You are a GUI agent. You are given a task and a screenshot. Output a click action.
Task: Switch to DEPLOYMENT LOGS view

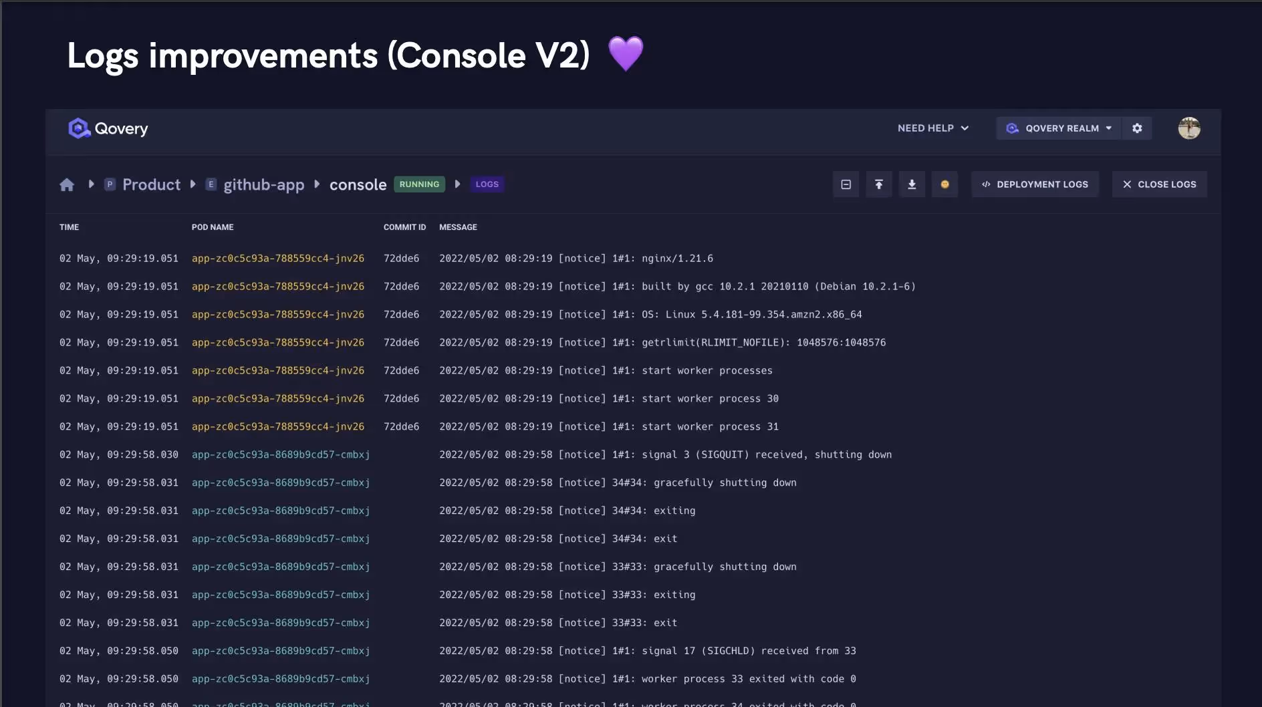(x=1035, y=184)
